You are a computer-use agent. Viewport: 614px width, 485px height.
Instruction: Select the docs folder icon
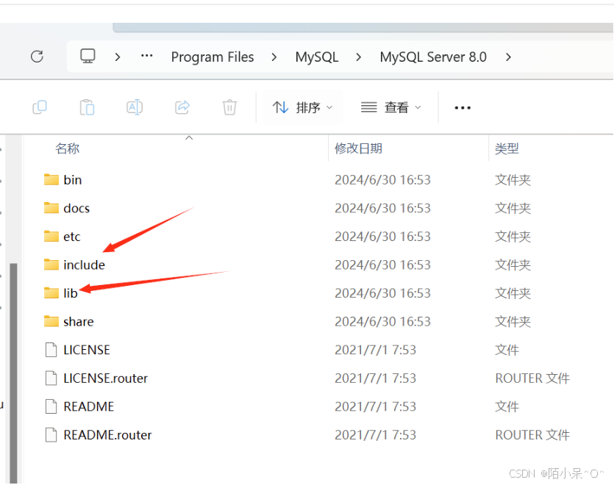pyautogui.click(x=51, y=208)
